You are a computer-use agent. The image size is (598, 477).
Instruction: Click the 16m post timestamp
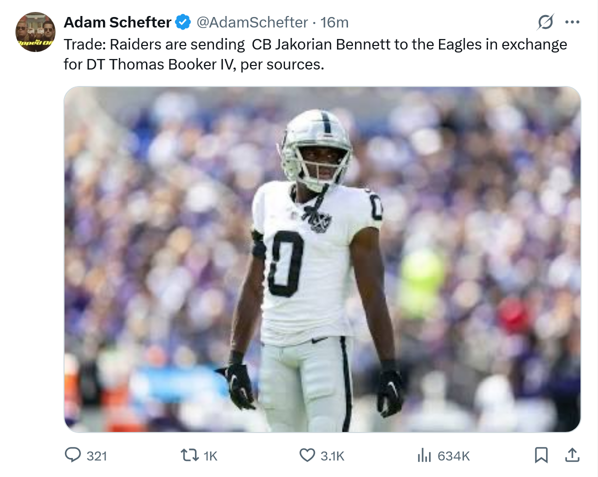[x=334, y=22]
